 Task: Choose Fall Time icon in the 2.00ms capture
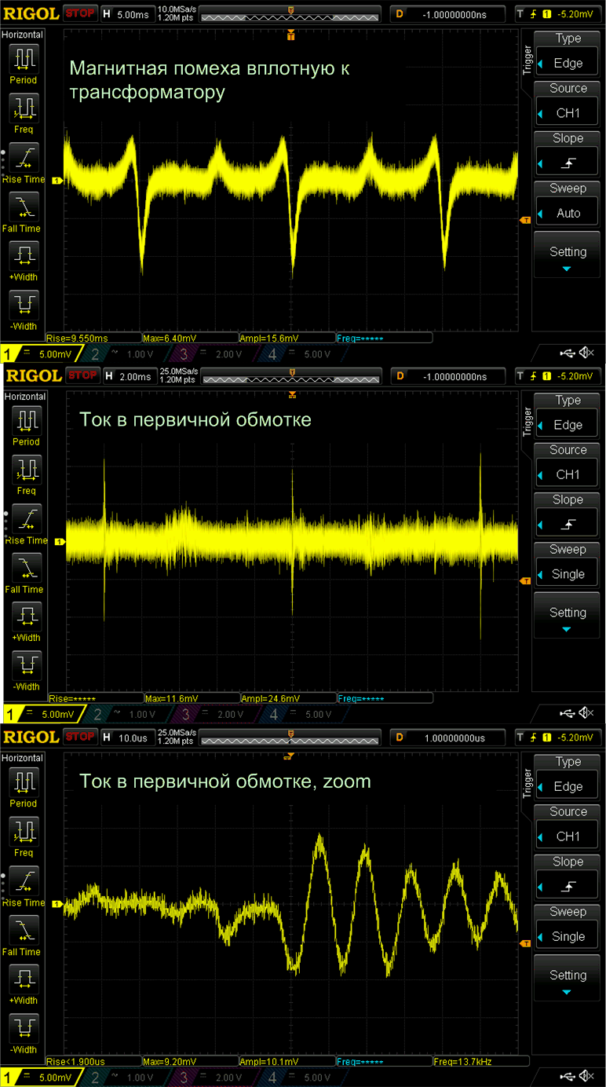tap(26, 567)
